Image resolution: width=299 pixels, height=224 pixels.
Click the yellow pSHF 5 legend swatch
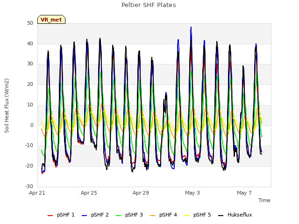click(x=187, y=216)
